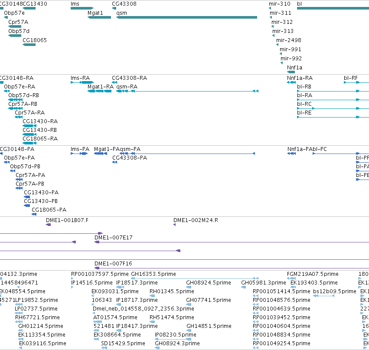Select transcript Cpr57A-RA

[29, 113]
